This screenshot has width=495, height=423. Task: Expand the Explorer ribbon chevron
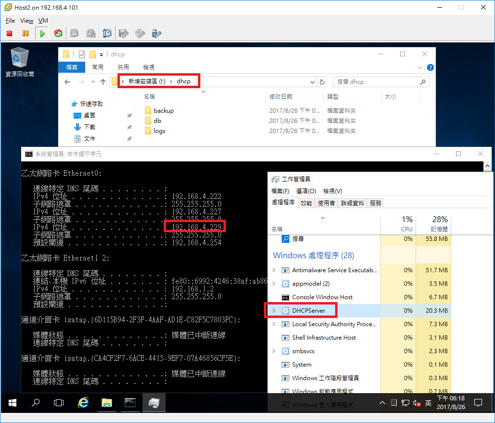pyautogui.click(x=419, y=67)
